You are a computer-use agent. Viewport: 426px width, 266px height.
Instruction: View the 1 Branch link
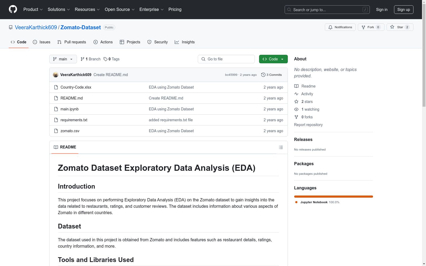click(x=91, y=59)
